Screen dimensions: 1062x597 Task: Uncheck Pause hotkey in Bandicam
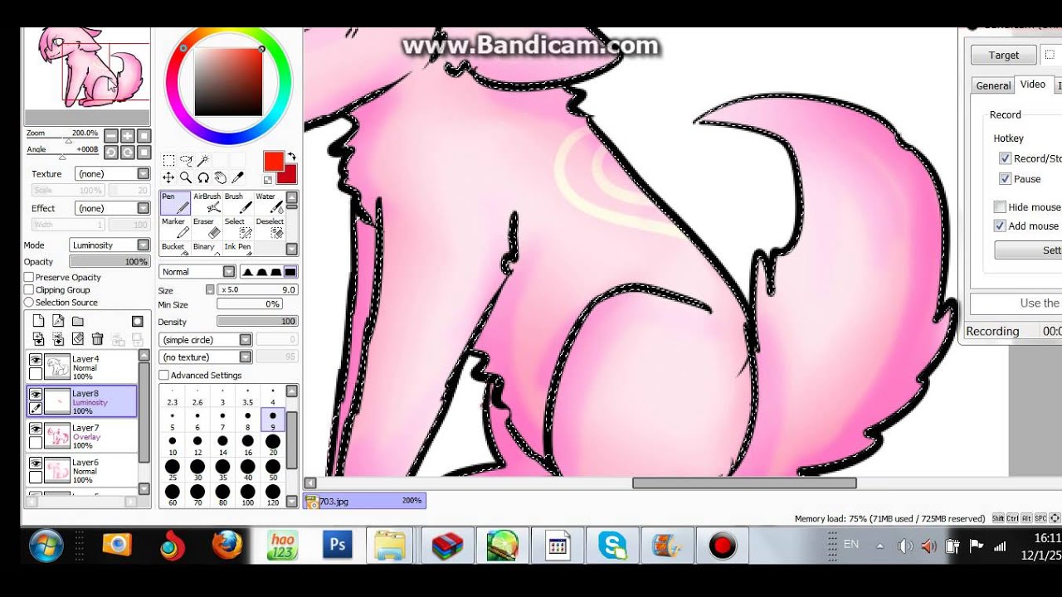pos(1005,178)
